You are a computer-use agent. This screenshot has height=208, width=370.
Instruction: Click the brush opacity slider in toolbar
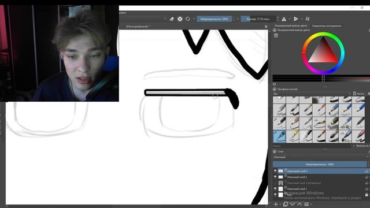click(214, 19)
